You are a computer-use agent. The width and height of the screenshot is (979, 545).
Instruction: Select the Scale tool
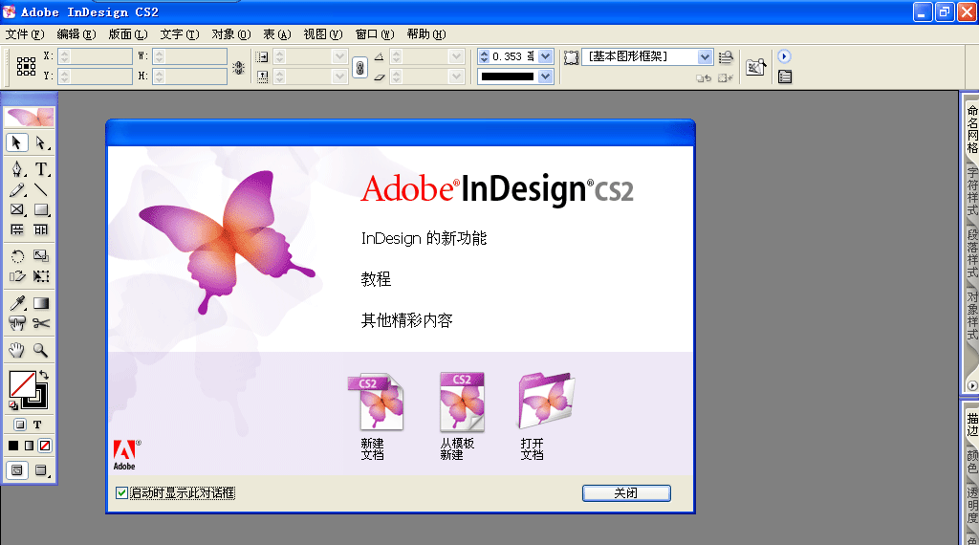pyautogui.click(x=40, y=256)
